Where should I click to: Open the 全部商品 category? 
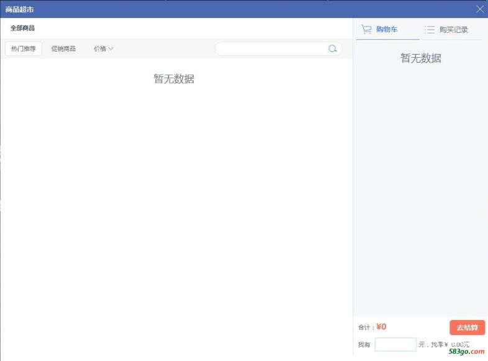[x=22, y=28]
